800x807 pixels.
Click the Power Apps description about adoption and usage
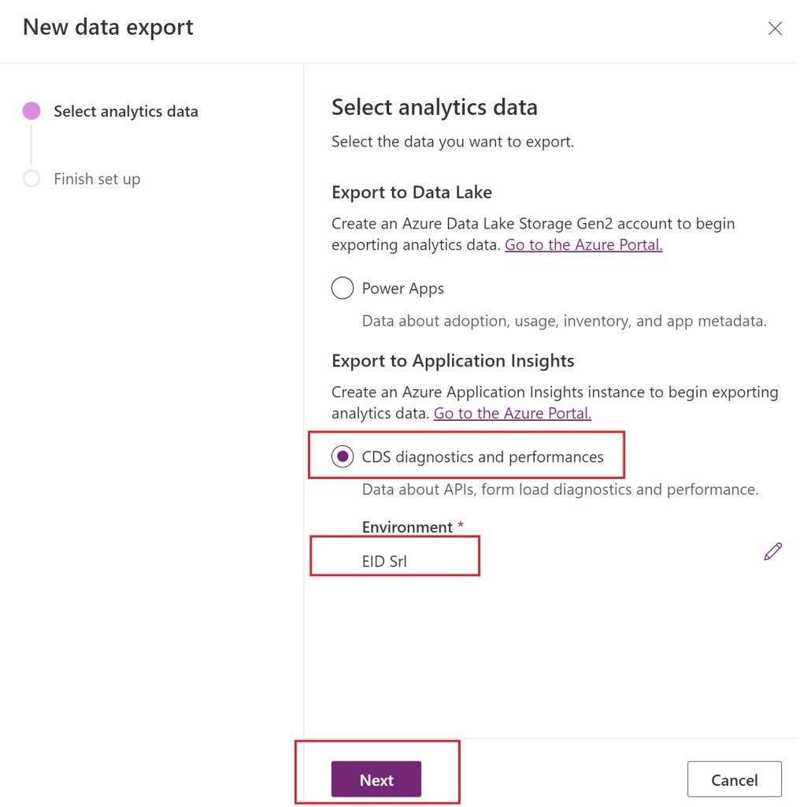[564, 321]
